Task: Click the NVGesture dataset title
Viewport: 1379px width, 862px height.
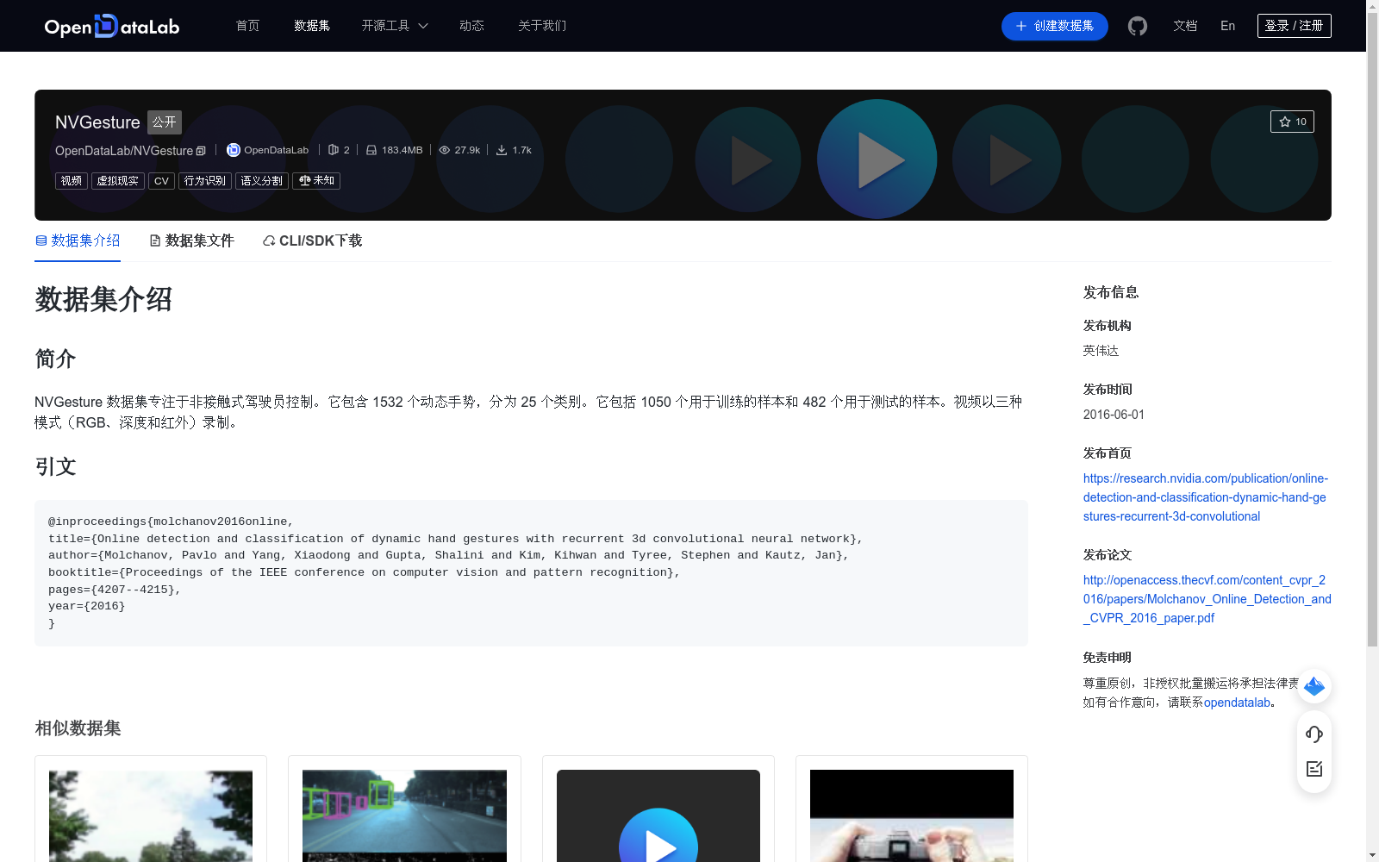Action: point(97,122)
